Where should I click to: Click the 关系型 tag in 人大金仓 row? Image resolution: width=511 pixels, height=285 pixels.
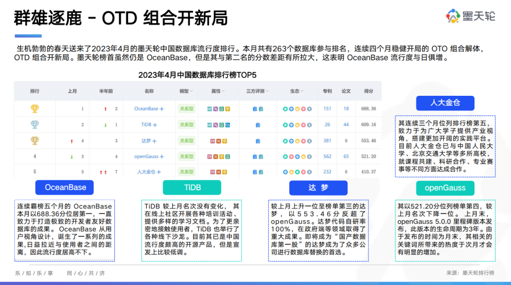pos(187,172)
